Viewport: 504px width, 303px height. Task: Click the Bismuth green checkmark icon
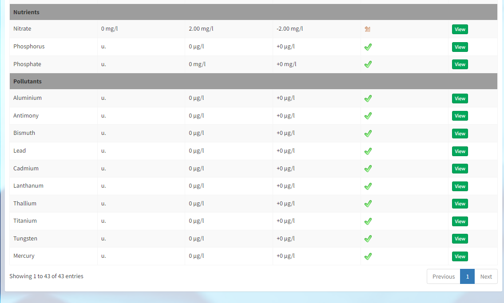(x=368, y=134)
